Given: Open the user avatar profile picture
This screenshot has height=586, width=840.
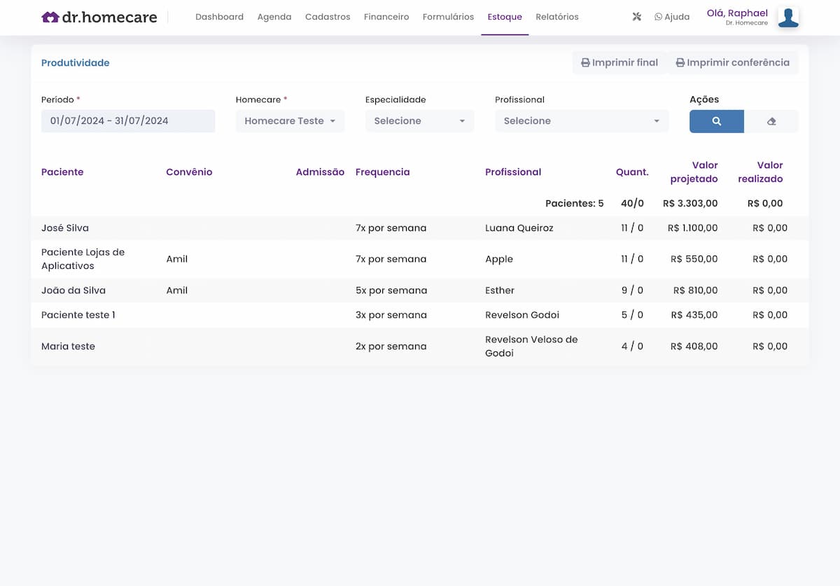Looking at the screenshot, I should point(788,18).
